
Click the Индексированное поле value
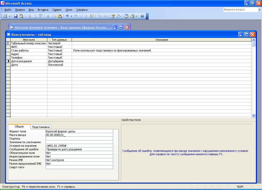79,156
